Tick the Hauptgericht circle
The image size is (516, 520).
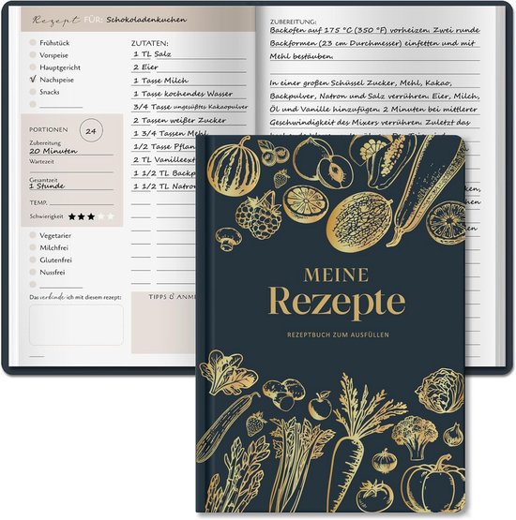coord(33,67)
